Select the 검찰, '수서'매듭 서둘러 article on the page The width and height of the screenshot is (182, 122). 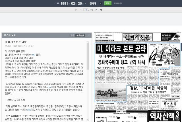click(148, 88)
